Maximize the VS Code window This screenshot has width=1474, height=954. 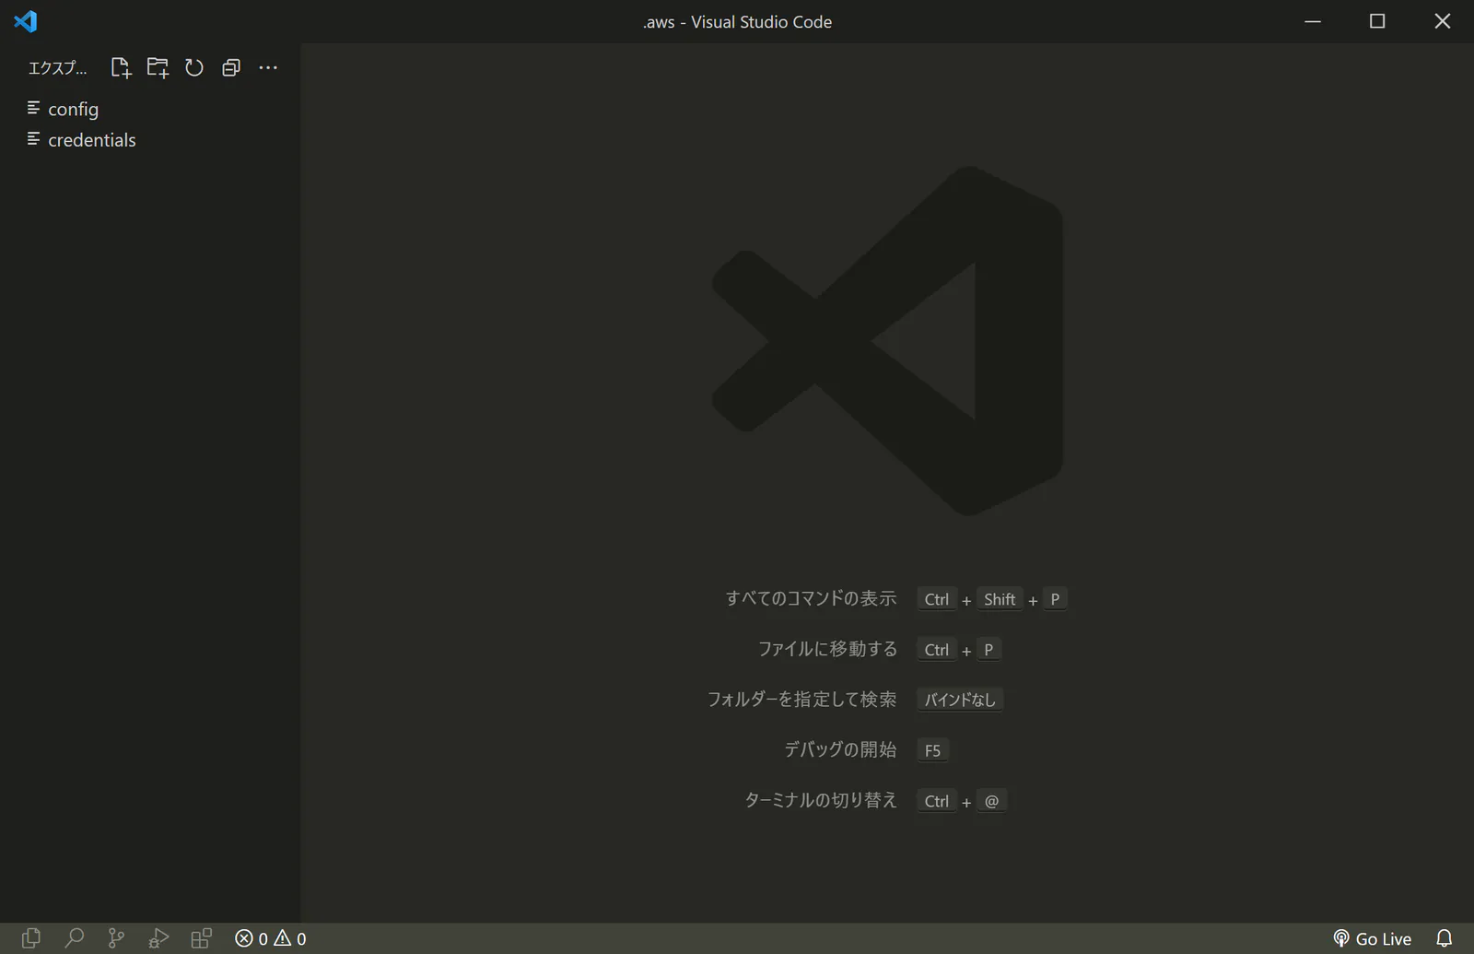[x=1377, y=21]
